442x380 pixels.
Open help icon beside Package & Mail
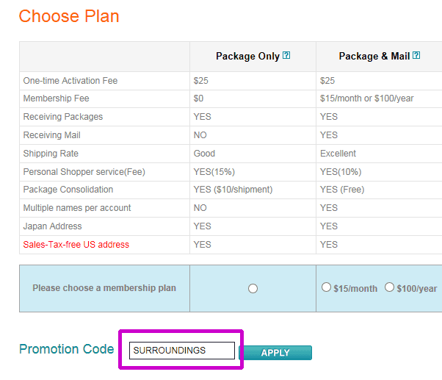416,55
